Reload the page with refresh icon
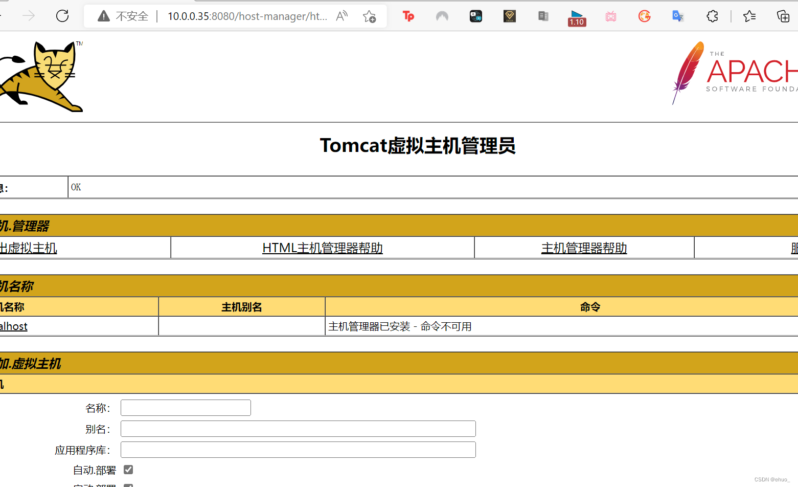The height and width of the screenshot is (487, 798). [62, 16]
